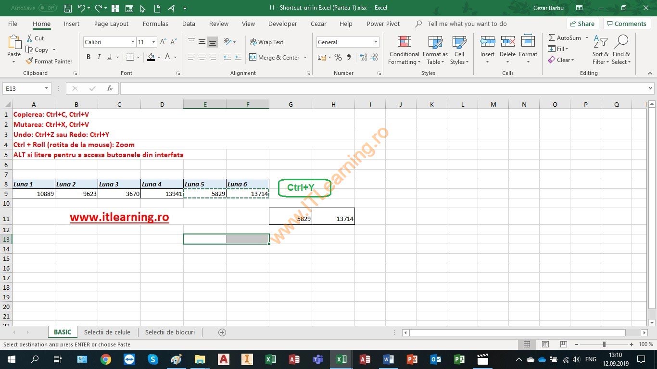The height and width of the screenshot is (369, 657).
Task: Increase font size with larger A
Action: pyautogui.click(x=163, y=42)
